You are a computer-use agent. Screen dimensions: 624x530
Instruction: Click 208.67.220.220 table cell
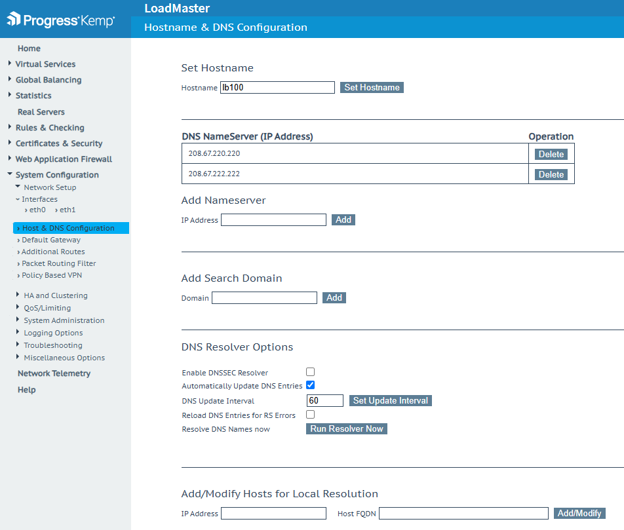(355, 153)
